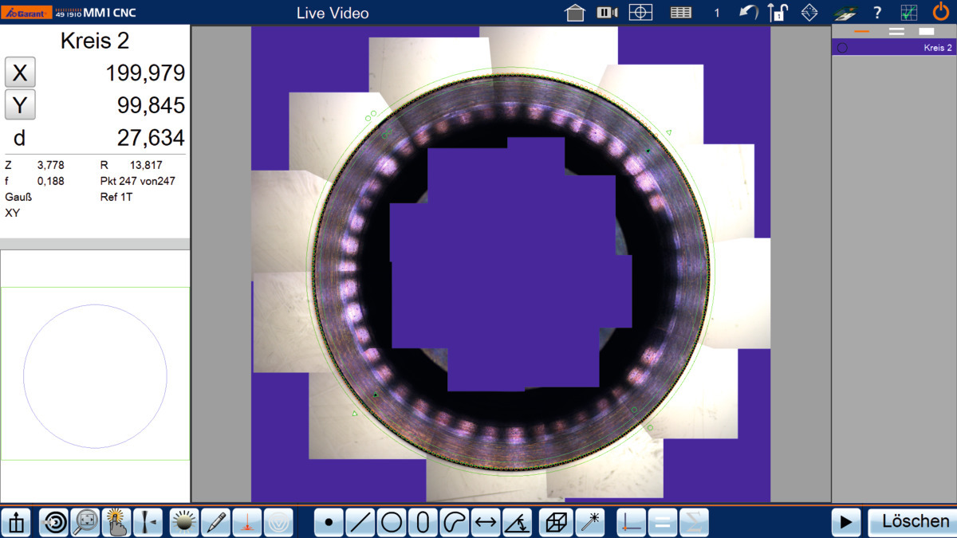Select the angle measurement tool
This screenshot has width=957, height=538.
[x=518, y=523]
